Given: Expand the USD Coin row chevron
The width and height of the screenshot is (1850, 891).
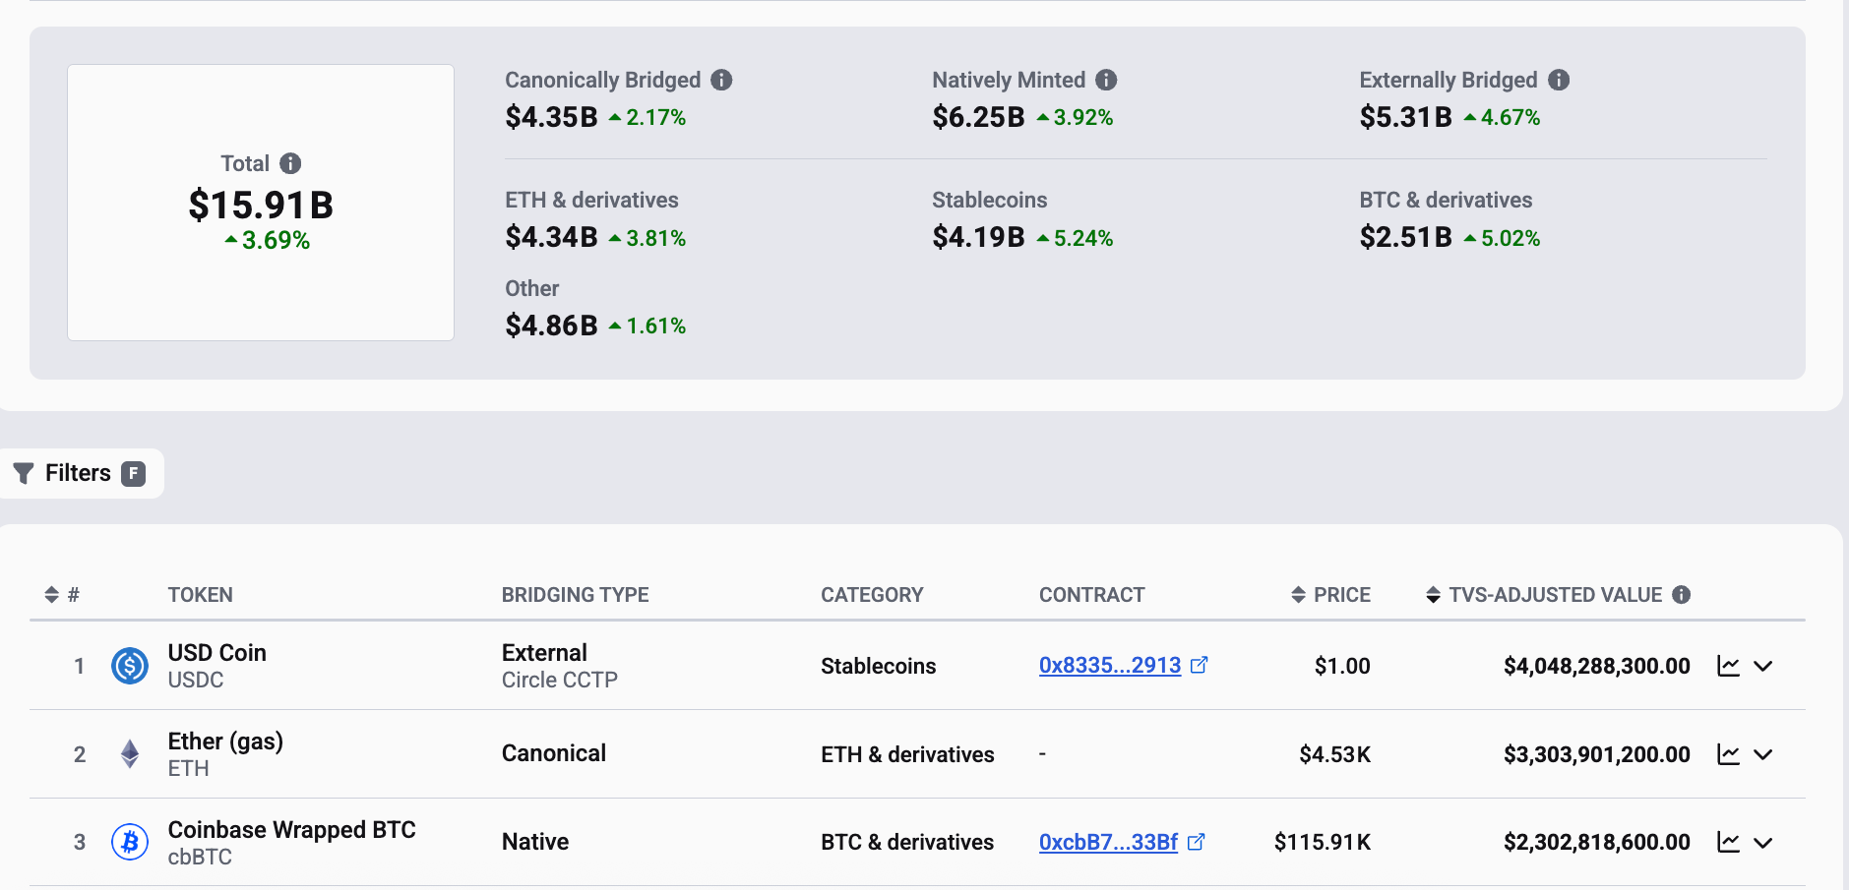Looking at the screenshot, I should coord(1764,667).
